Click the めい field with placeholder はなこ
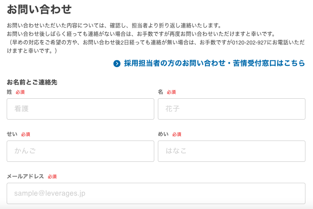This screenshot has height=209, width=313. tap(232, 151)
